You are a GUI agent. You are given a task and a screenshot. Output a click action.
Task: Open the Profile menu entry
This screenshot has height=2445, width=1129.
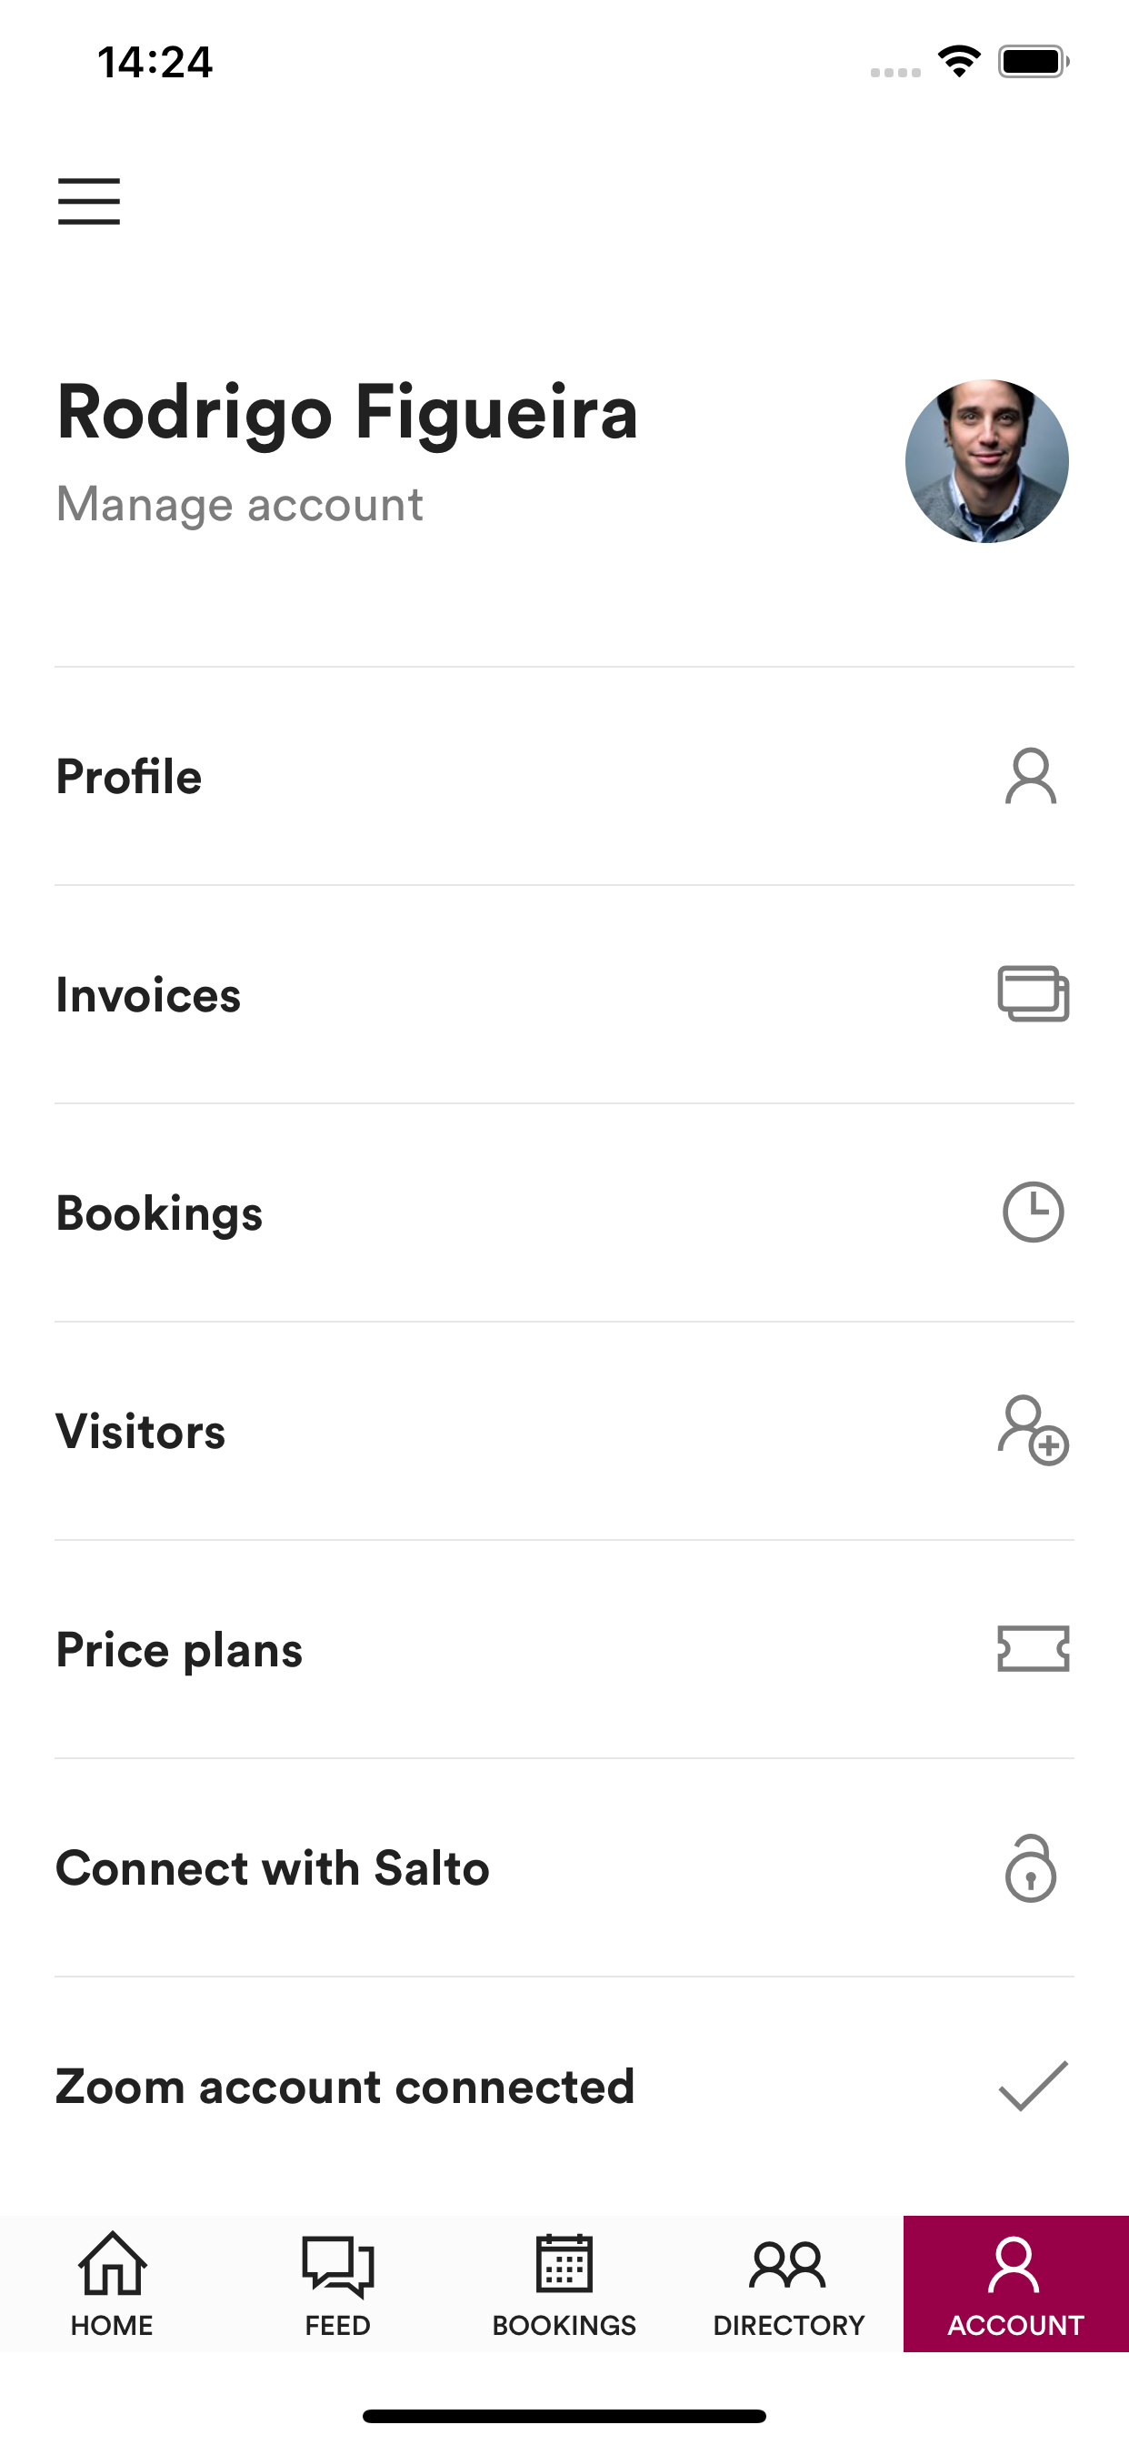[x=564, y=777]
